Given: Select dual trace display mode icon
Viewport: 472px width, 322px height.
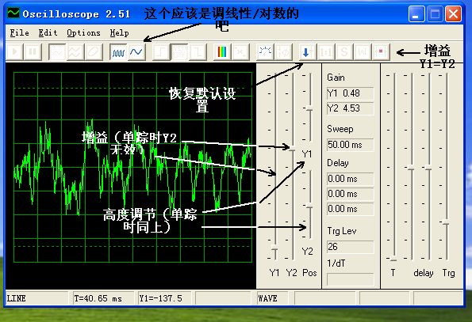Looking at the screenshot, I should pos(75,52).
